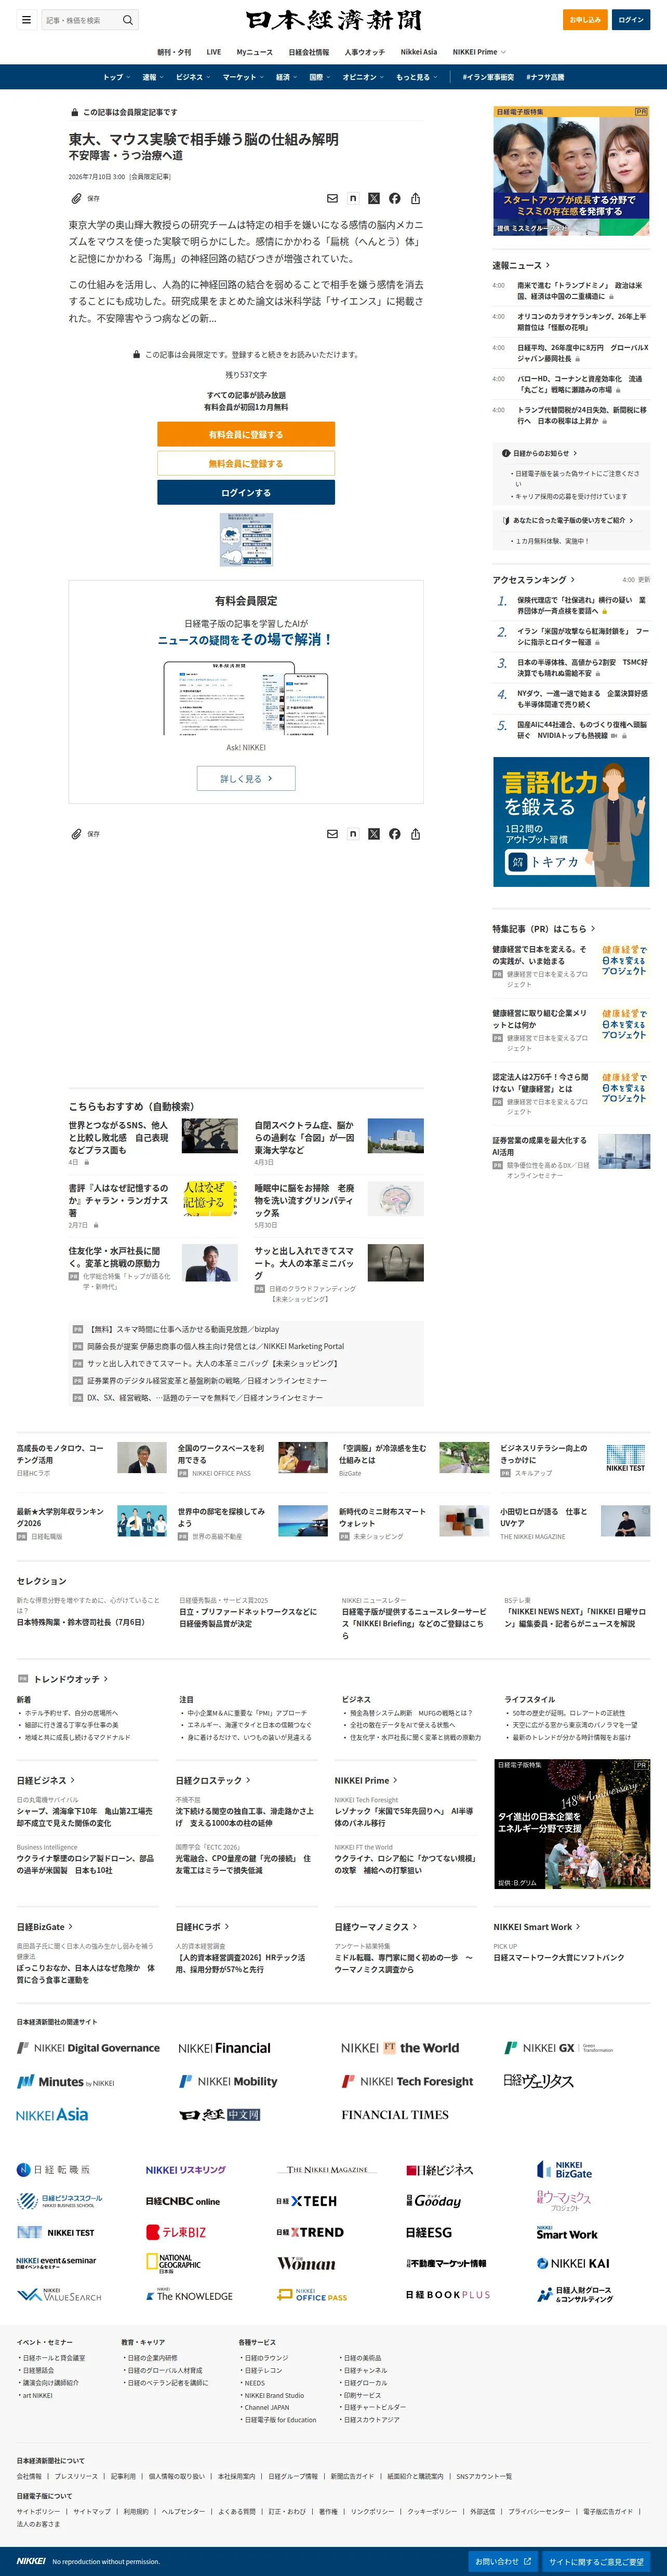Click the #イラン軍事衝突 topic tag
Image resolution: width=667 pixels, height=2576 pixels.
click(488, 77)
